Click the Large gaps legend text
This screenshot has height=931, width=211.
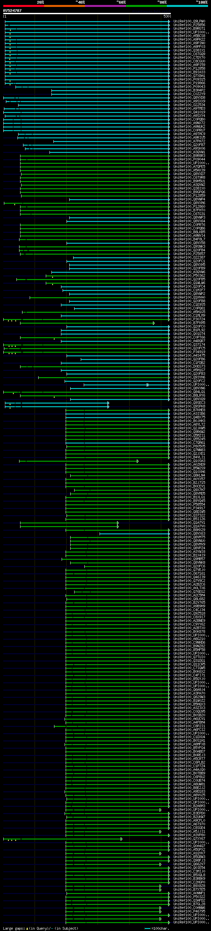(x=40, y=928)
